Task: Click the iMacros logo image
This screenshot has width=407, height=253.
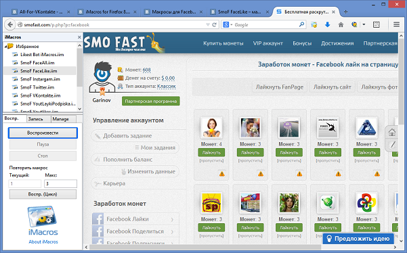Action: (x=43, y=216)
